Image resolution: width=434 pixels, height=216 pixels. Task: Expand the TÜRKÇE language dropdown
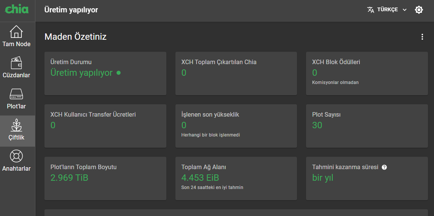[x=387, y=10]
